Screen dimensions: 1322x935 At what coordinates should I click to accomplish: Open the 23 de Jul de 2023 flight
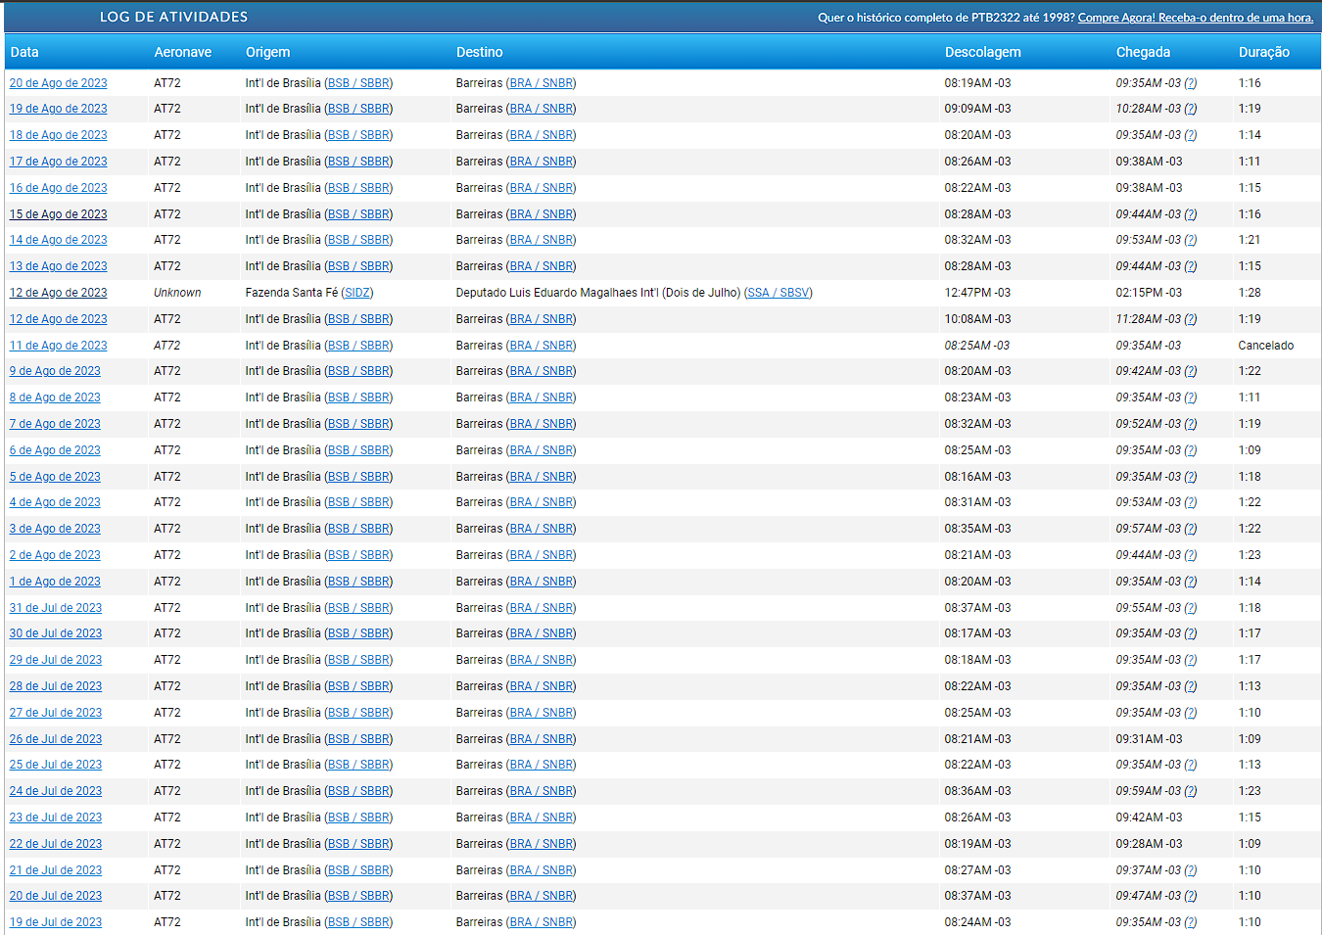[56, 818]
